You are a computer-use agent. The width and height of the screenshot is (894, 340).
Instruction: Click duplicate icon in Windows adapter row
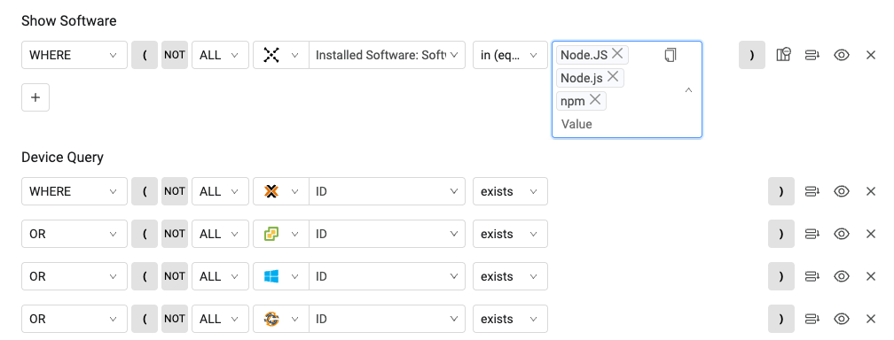click(x=812, y=276)
